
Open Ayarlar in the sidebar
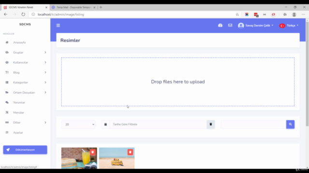click(18, 133)
